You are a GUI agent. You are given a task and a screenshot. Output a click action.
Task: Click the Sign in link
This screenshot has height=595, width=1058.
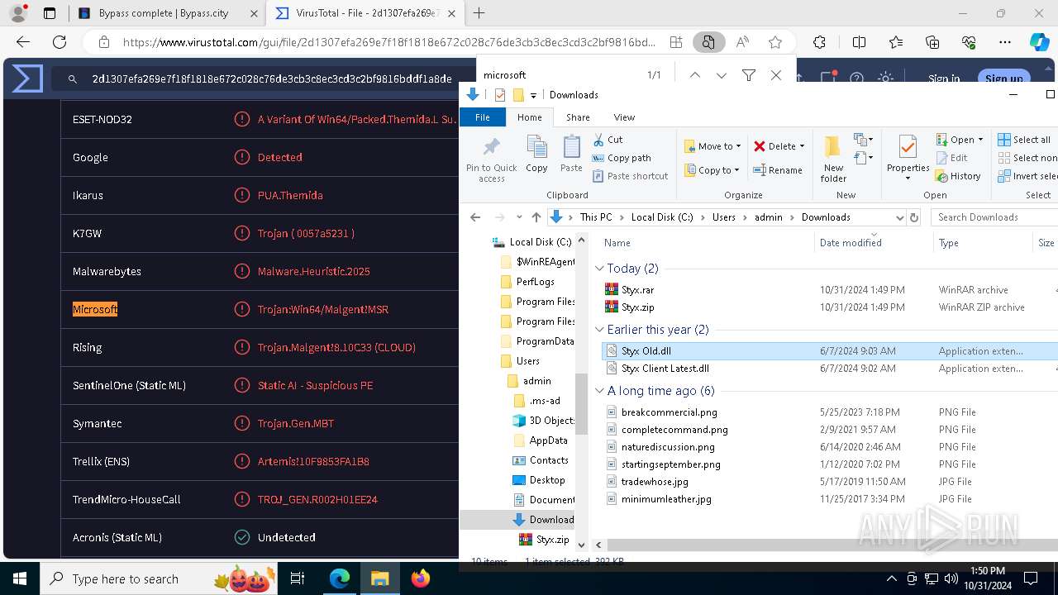[943, 79]
